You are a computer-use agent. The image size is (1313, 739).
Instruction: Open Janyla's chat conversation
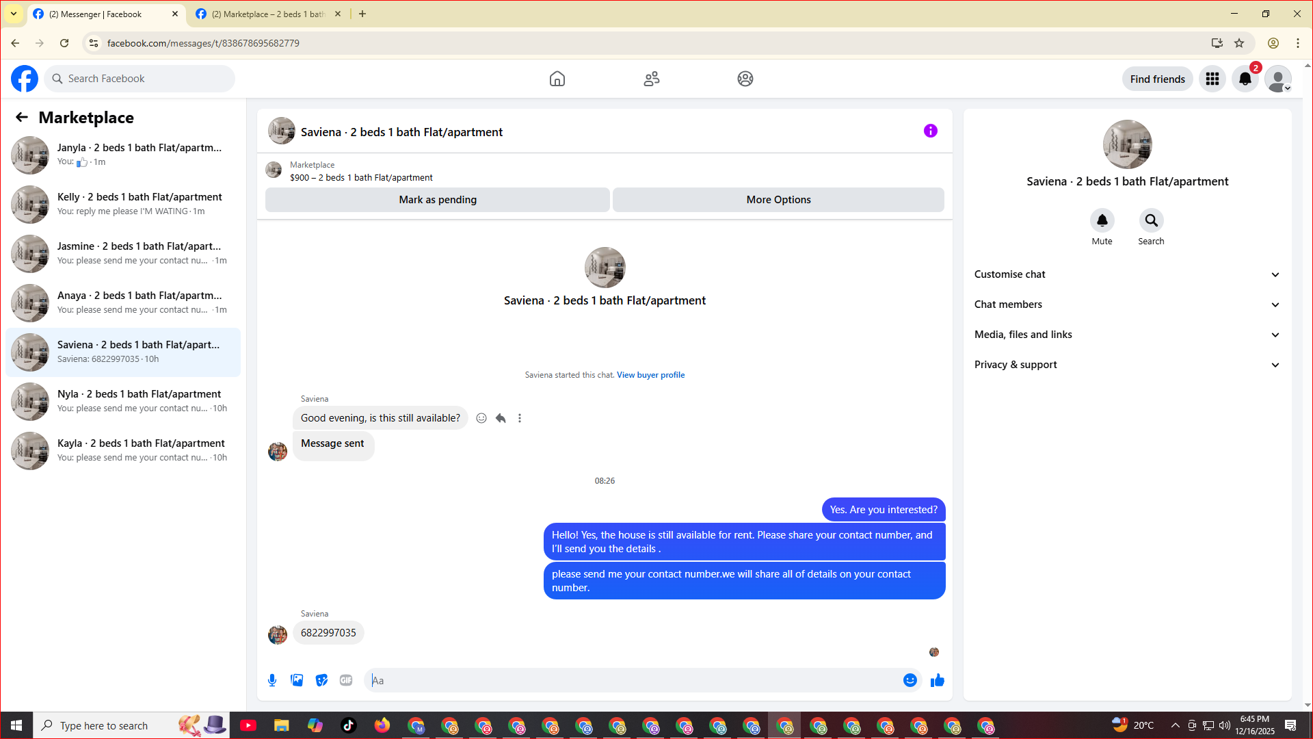point(123,155)
